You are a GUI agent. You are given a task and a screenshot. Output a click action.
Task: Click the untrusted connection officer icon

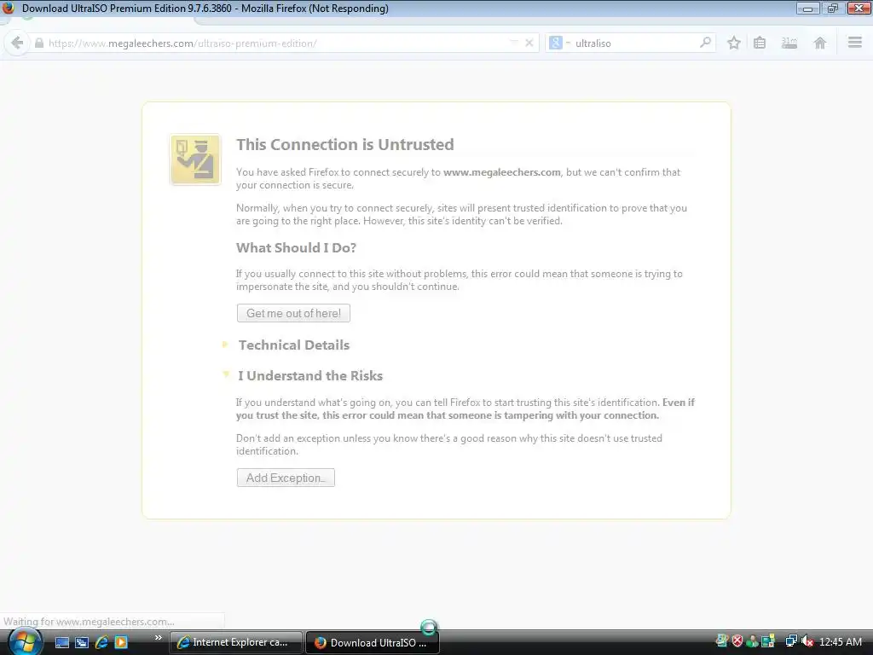195,159
